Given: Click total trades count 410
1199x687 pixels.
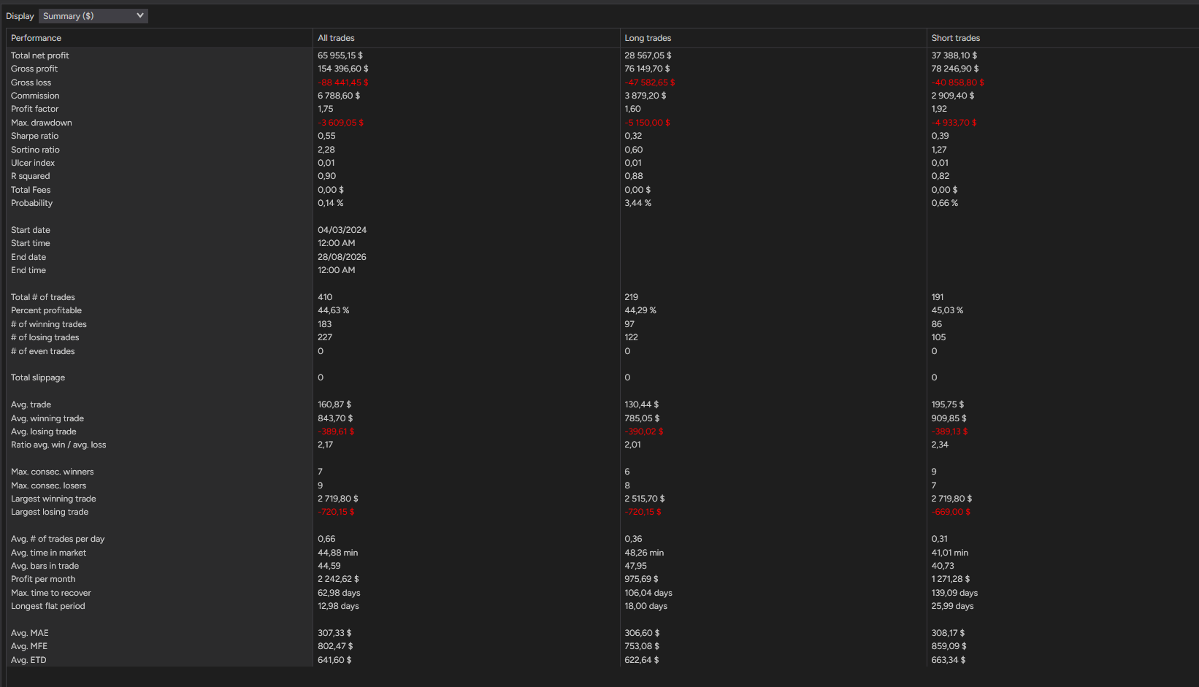Looking at the screenshot, I should [325, 297].
